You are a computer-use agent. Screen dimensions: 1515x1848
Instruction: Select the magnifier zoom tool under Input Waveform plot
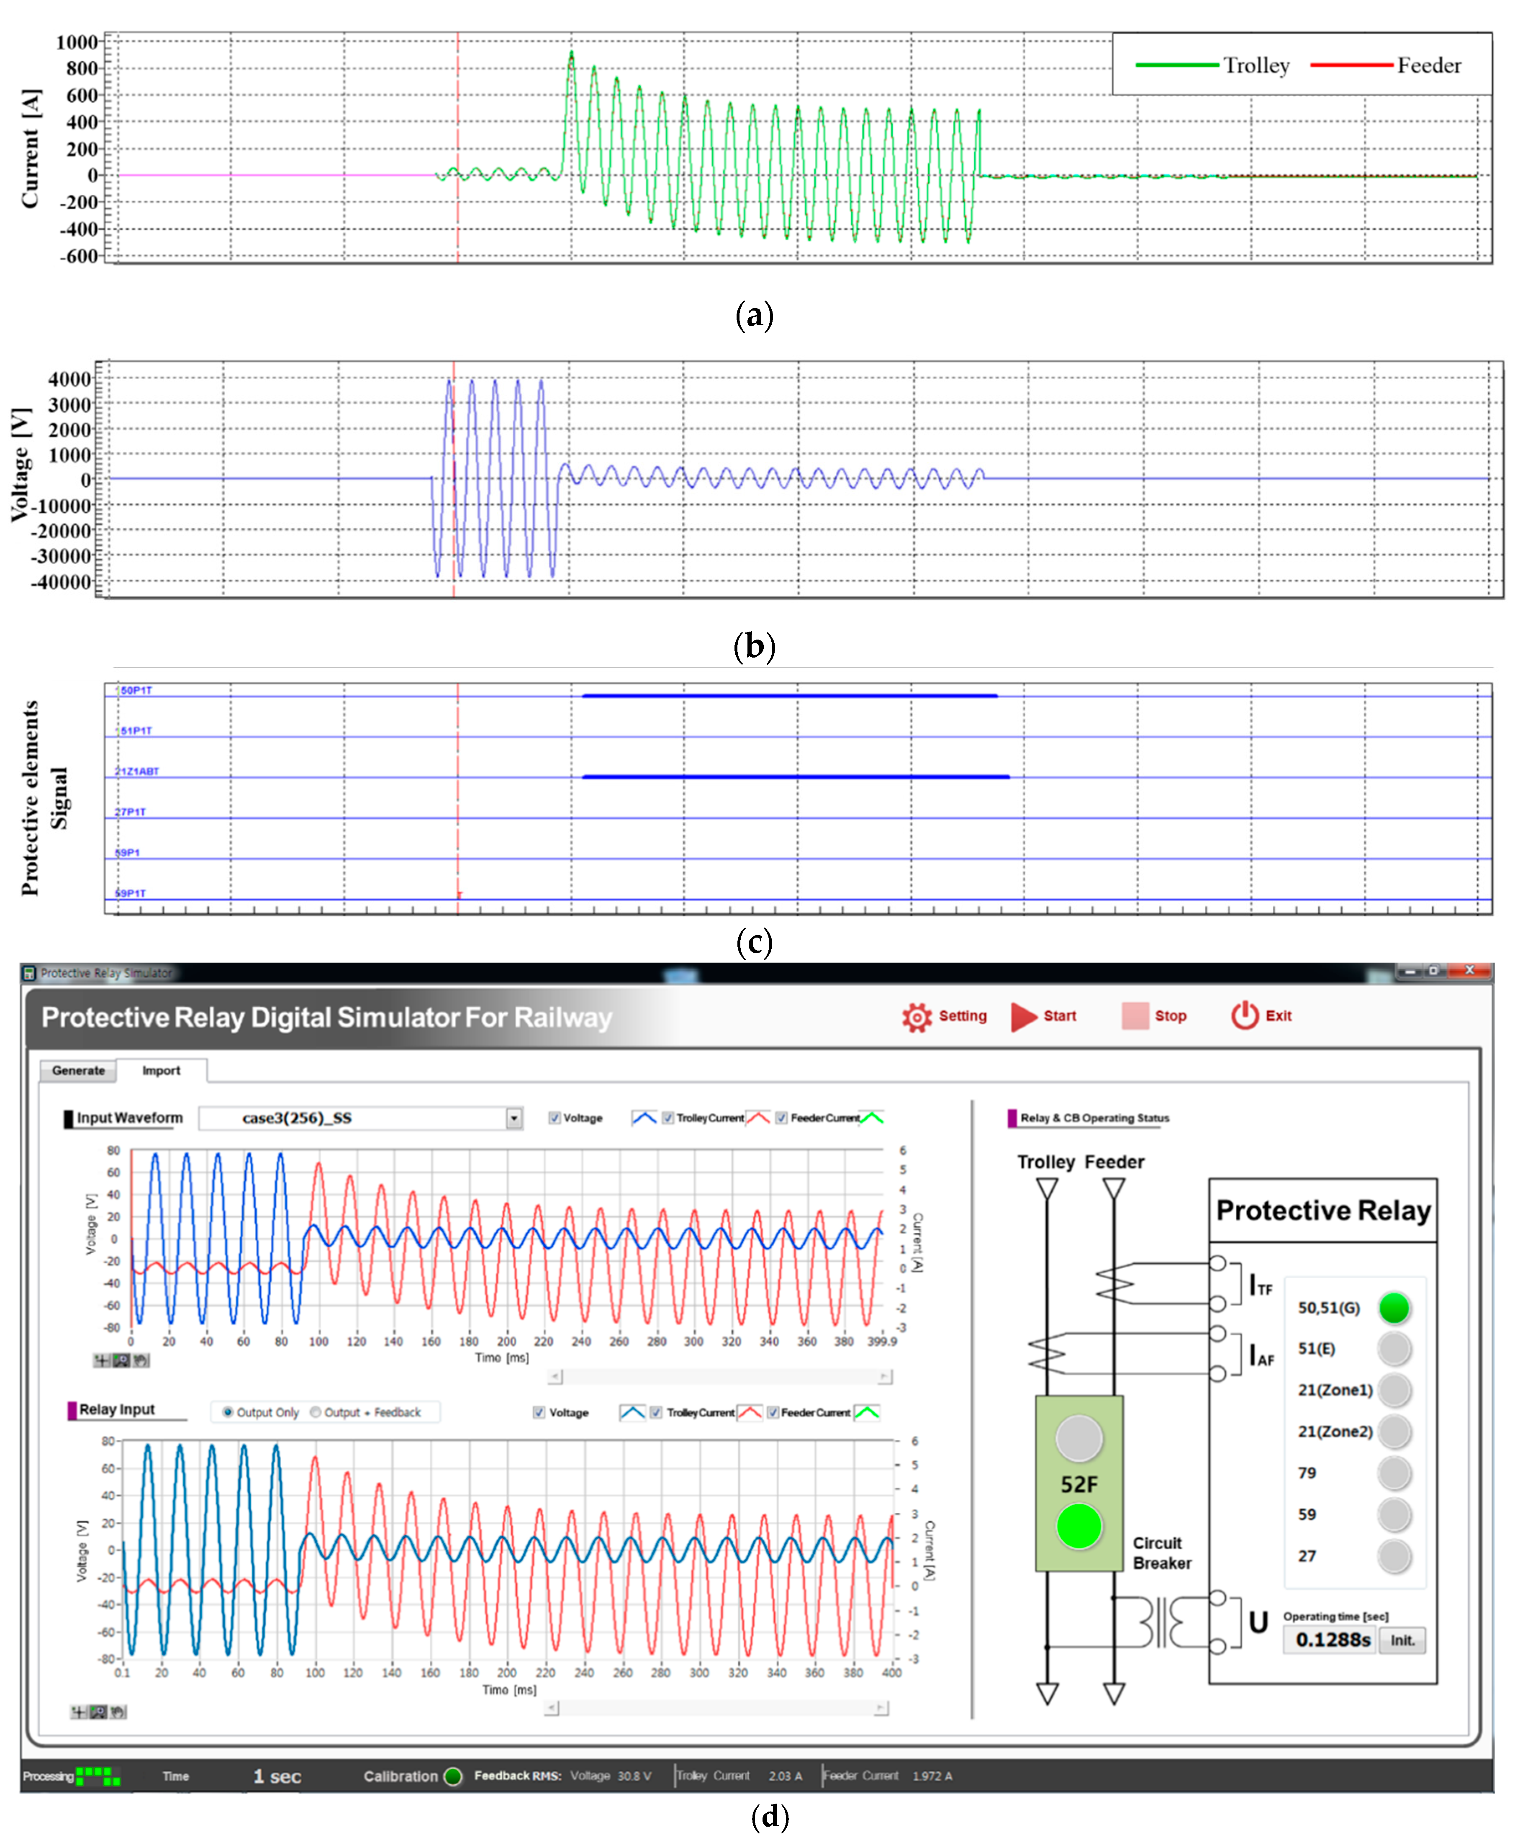pos(121,1360)
